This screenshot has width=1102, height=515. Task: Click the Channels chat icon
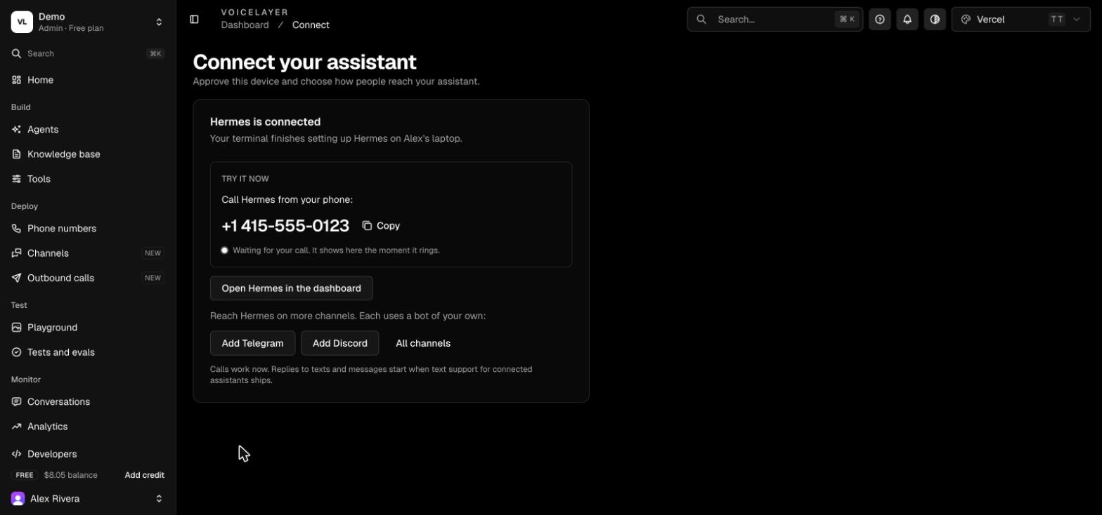(16, 253)
